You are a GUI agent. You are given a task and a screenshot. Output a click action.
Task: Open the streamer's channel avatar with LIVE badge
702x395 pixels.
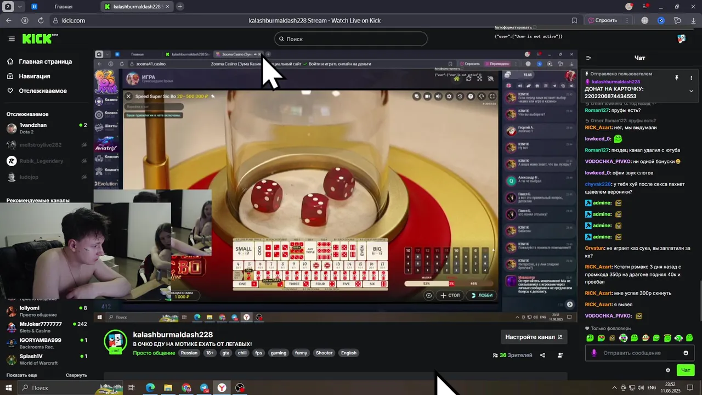115,342
